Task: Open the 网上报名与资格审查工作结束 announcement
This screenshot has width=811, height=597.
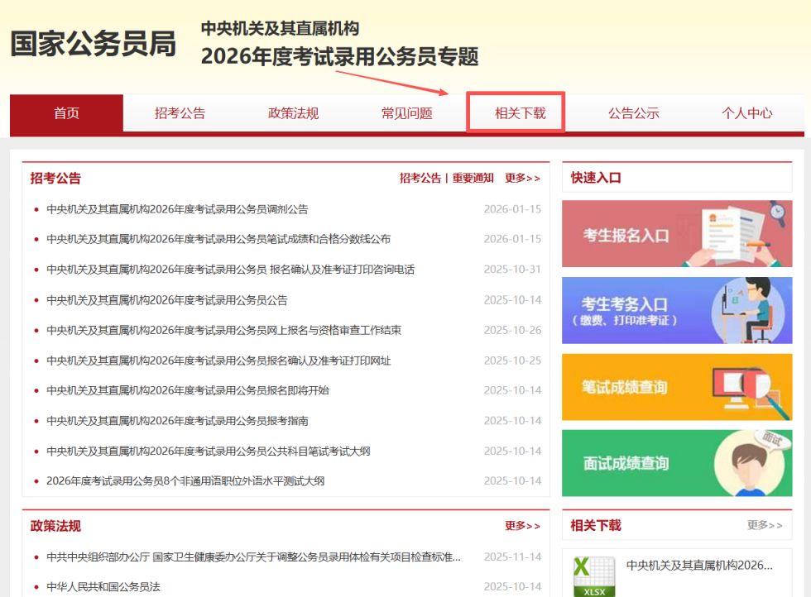Action: (x=224, y=330)
